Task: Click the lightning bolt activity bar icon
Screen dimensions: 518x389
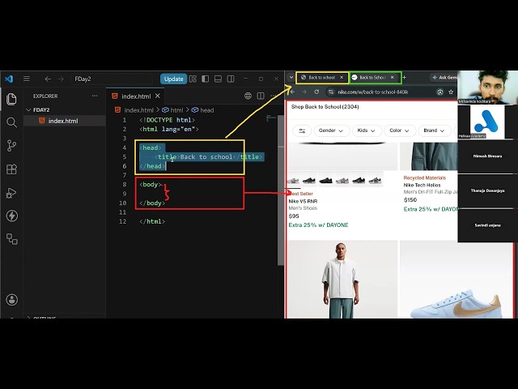Action: pos(11,216)
